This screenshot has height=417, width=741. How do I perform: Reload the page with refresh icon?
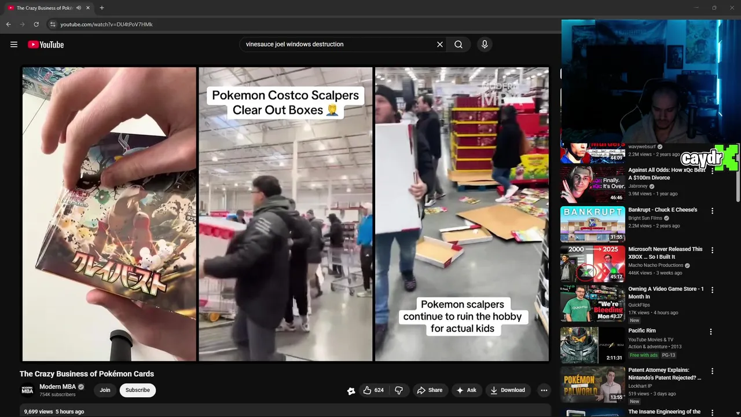(36, 24)
